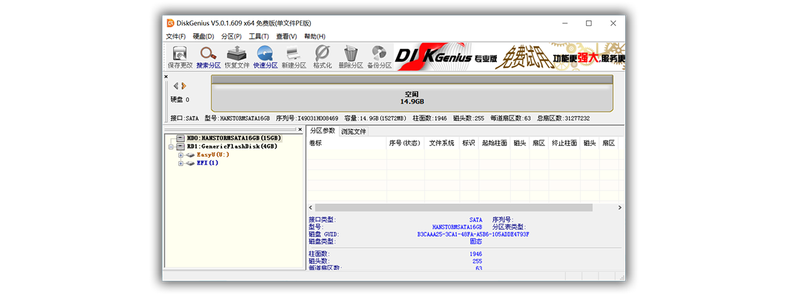Open the 文件(F) menu
The width and height of the screenshot is (787, 295).
176,36
